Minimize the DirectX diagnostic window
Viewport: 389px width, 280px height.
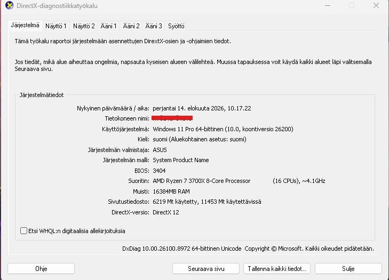328,5
